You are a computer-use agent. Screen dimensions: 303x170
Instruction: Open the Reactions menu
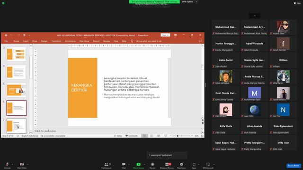tap(181, 166)
